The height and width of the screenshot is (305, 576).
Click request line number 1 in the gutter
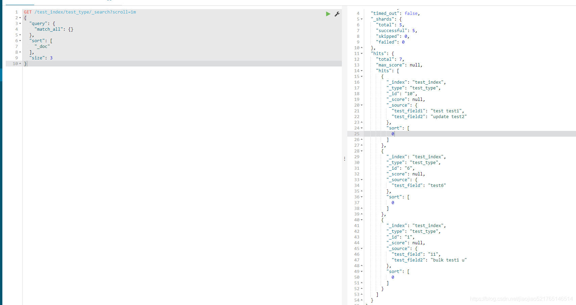coord(16,12)
